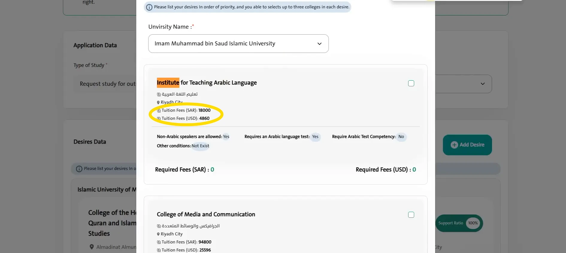
Task: Click the Required Fees (SAR) value 0
Action: (212, 170)
